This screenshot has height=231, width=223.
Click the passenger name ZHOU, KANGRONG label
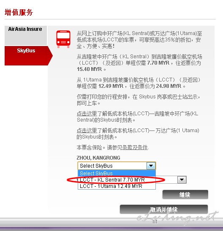tap(98, 158)
